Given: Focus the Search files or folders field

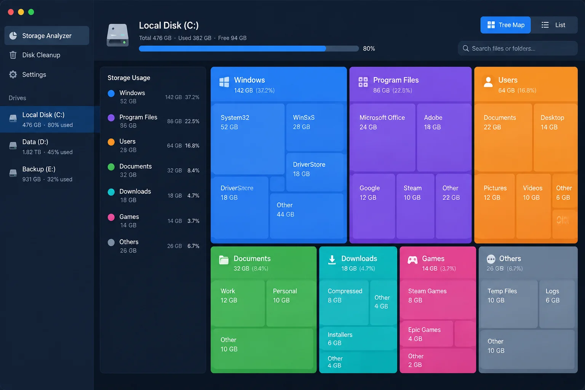Looking at the screenshot, I should click(x=518, y=48).
